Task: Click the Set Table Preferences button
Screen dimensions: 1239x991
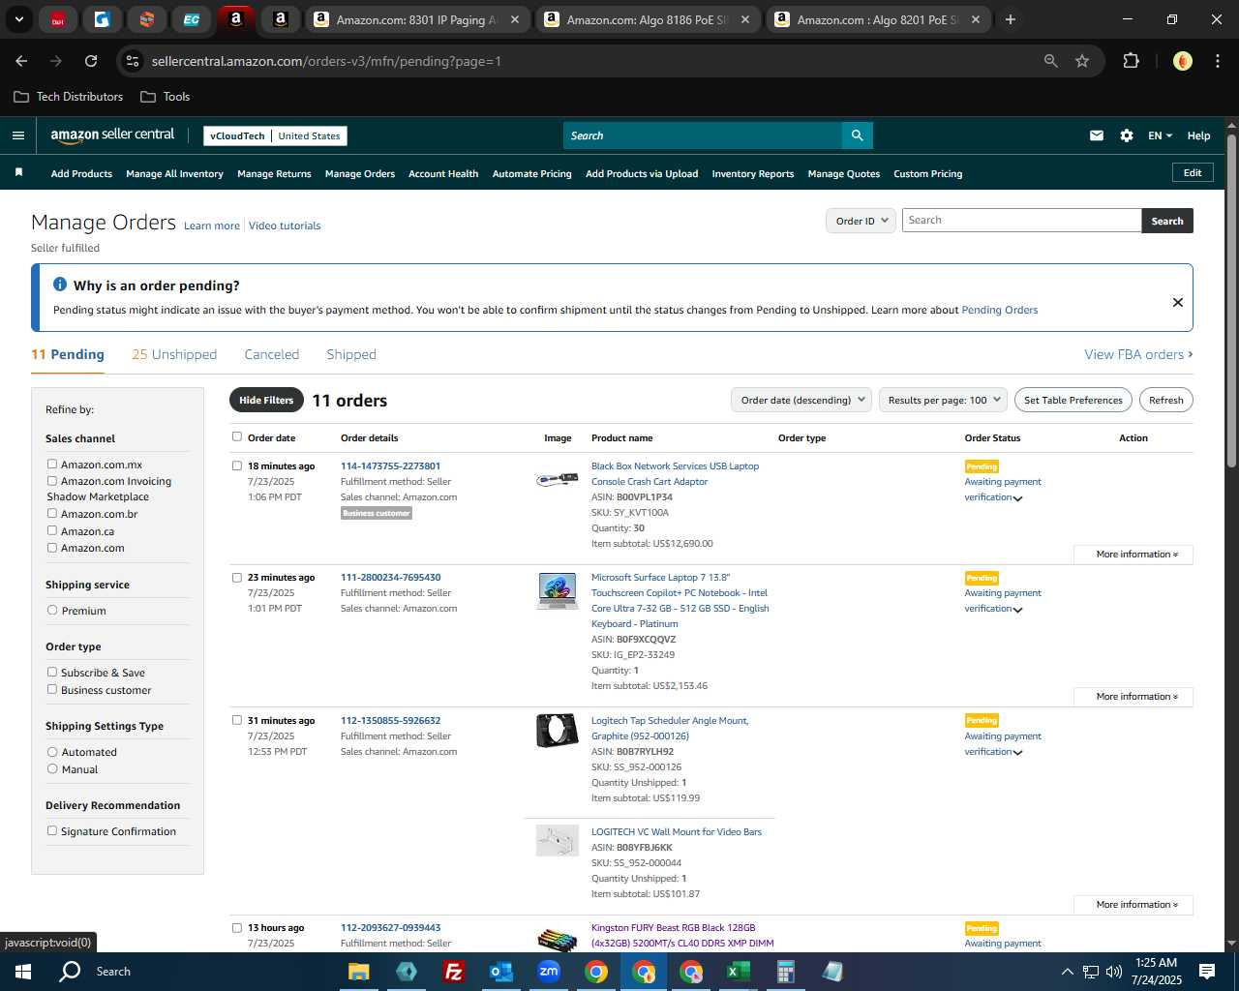Action: (x=1073, y=400)
